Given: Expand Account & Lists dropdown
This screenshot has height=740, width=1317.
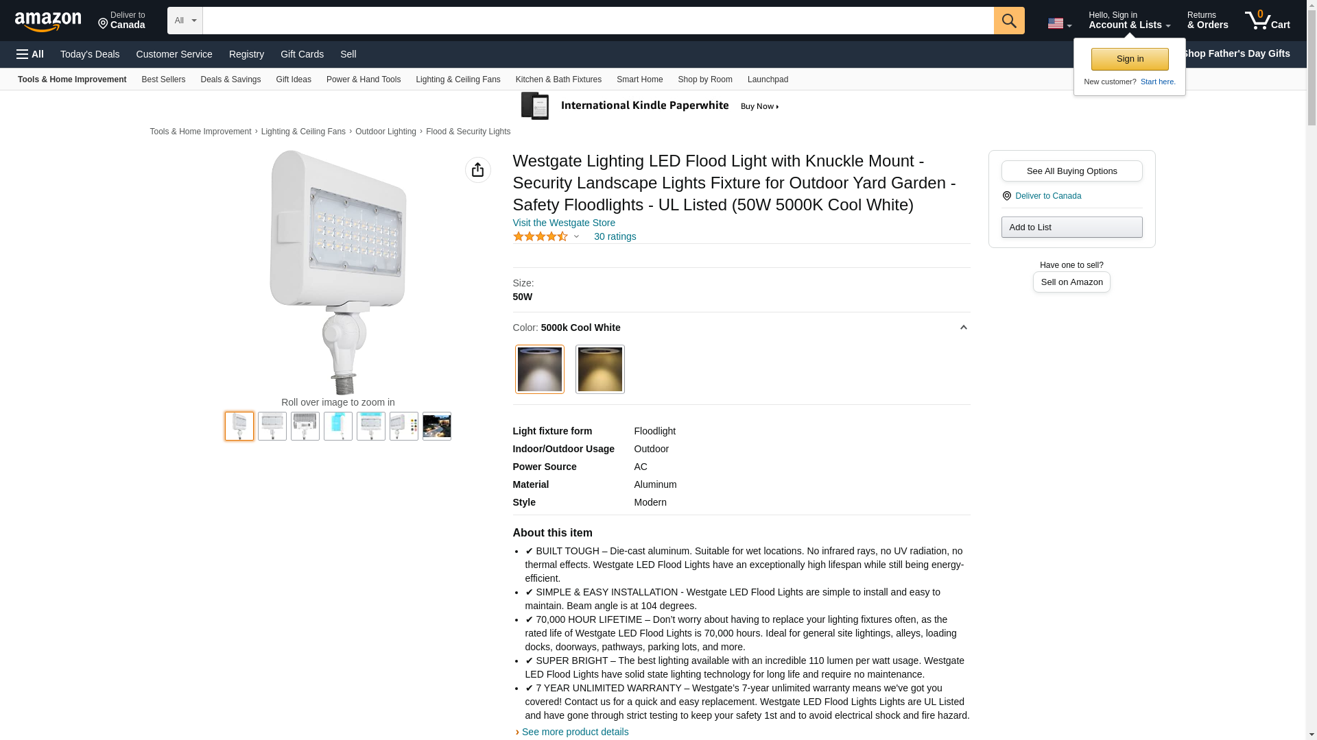Looking at the screenshot, I should (x=1129, y=21).
